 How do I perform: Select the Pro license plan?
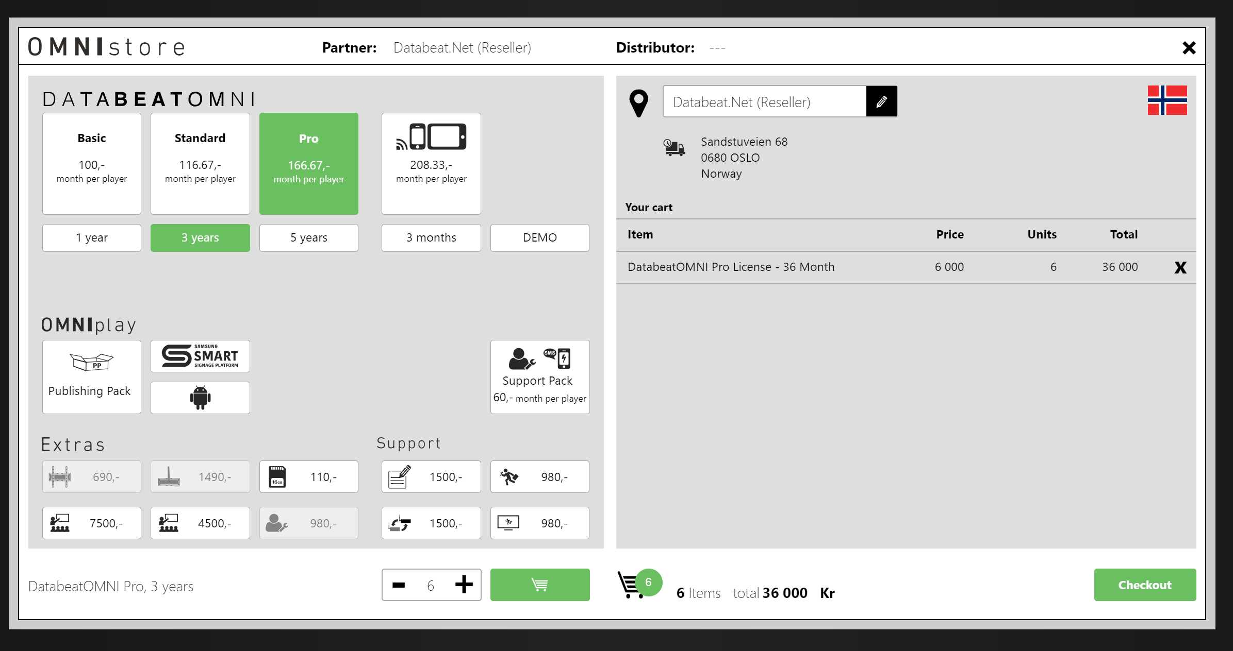pos(309,164)
